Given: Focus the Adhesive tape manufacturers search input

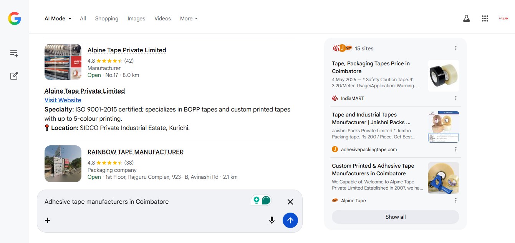Looking at the screenshot, I should 145,202.
